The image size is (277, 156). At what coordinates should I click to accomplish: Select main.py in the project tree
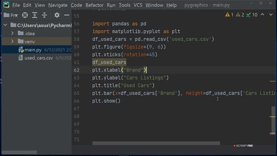pyautogui.click(x=36, y=50)
